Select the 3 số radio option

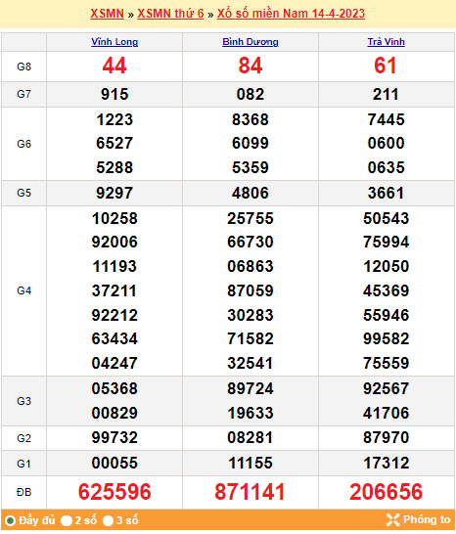tap(108, 520)
